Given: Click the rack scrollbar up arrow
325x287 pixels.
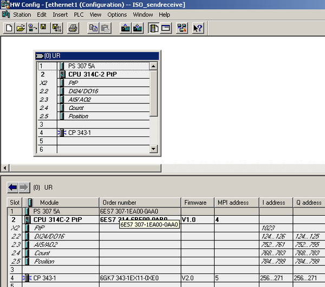Looking at the screenshot, I should 153,66.
